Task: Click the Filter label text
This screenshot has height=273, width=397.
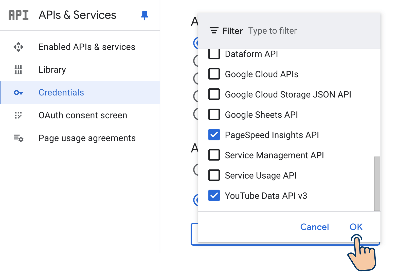Action: 233,31
